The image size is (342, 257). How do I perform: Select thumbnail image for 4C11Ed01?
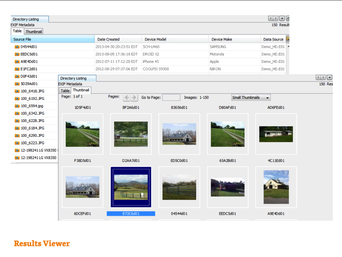click(276, 187)
